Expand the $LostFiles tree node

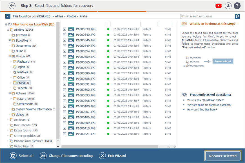pyautogui.click(x=10, y=40)
